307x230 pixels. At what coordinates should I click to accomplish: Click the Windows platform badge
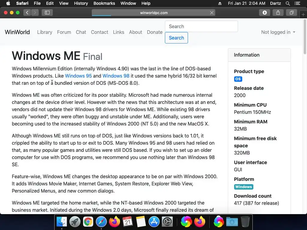243,187
